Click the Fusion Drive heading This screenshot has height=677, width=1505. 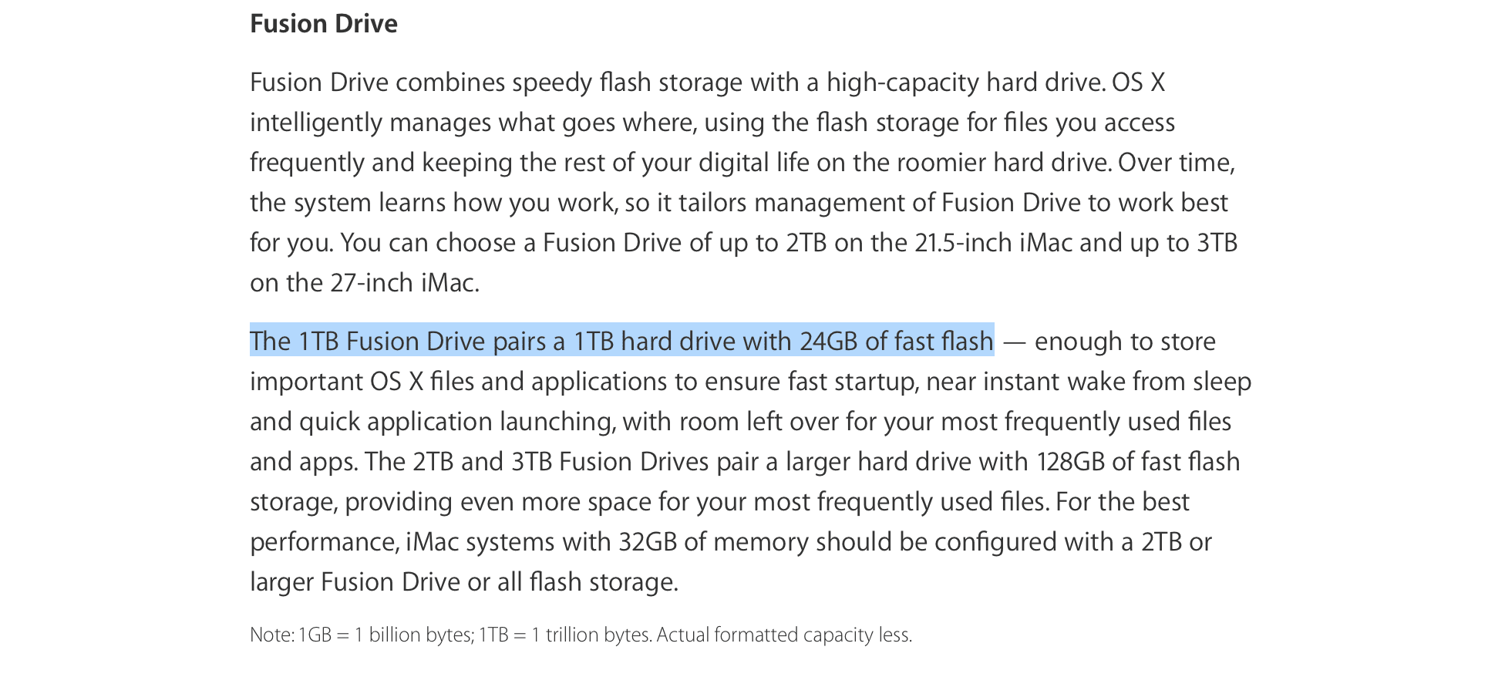pyautogui.click(x=324, y=24)
